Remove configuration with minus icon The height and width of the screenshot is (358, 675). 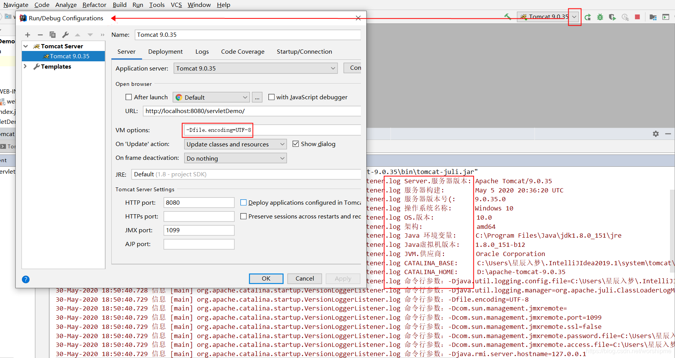click(40, 35)
